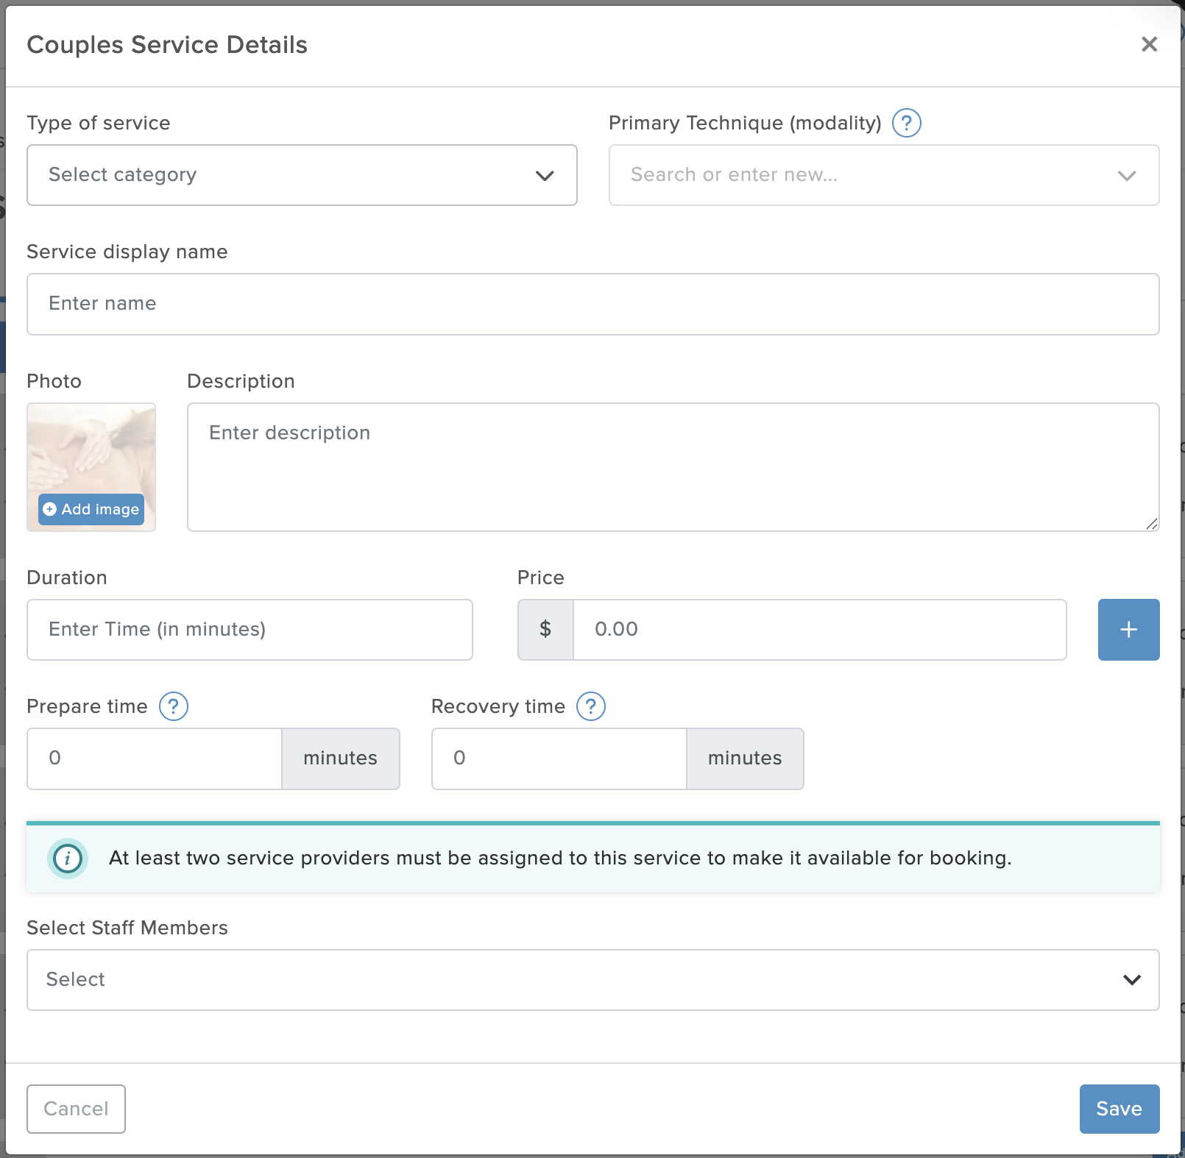The height and width of the screenshot is (1158, 1185).
Task: Click the Cancel button
Action: click(76, 1109)
